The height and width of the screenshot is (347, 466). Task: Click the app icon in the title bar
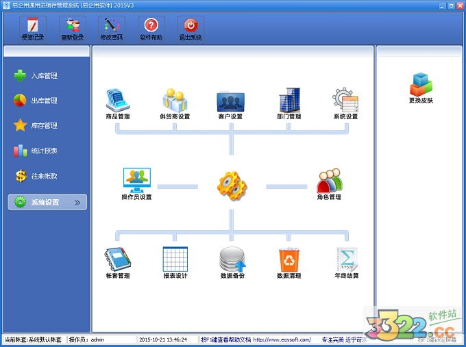6,5
